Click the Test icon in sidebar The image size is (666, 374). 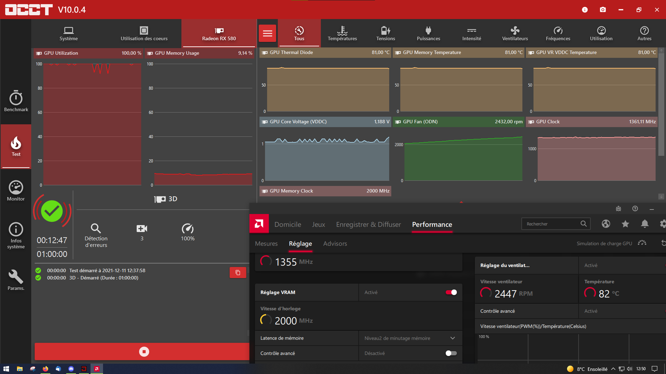[16, 146]
